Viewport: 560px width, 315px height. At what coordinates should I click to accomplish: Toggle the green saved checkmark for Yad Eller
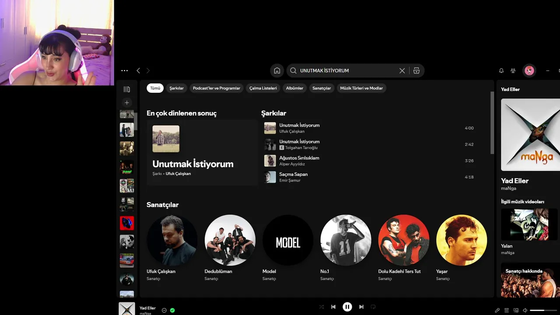click(x=172, y=310)
